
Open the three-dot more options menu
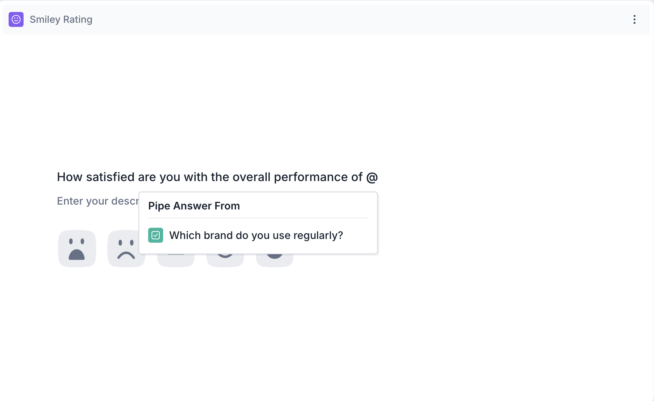click(634, 19)
